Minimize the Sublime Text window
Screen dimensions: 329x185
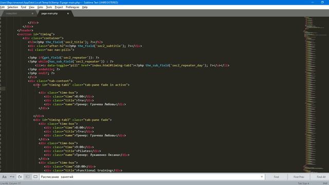coord(313,2)
